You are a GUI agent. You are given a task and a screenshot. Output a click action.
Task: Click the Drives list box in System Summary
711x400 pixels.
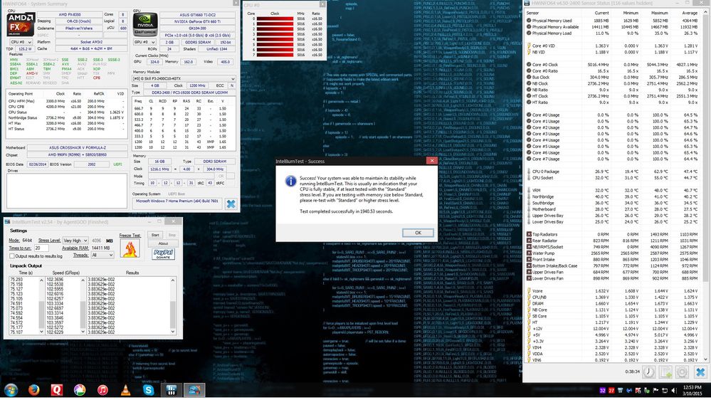click(67, 191)
